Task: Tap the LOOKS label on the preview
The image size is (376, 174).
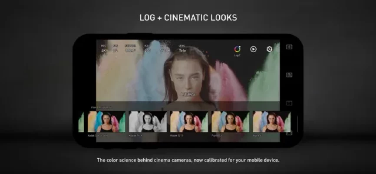Action: coord(188,94)
